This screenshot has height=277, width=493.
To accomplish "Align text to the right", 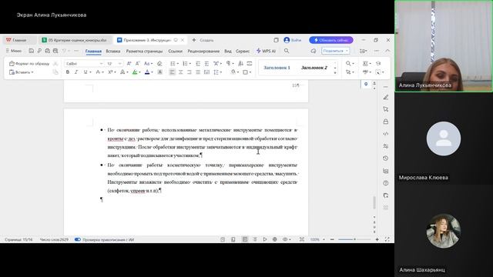I will tap(189, 72).
